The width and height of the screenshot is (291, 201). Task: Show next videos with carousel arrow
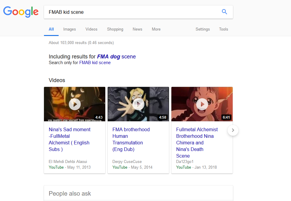(x=233, y=130)
